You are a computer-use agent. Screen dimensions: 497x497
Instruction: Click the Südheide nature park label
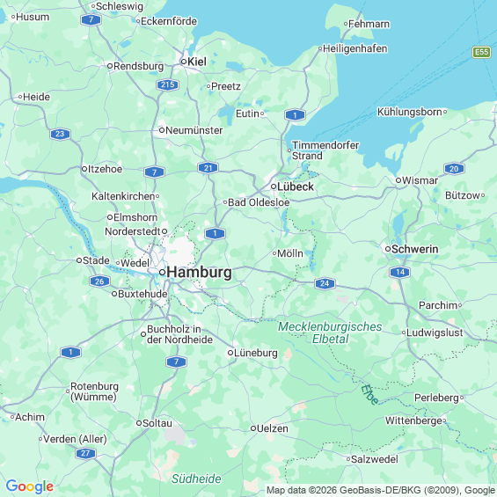coord(196,479)
